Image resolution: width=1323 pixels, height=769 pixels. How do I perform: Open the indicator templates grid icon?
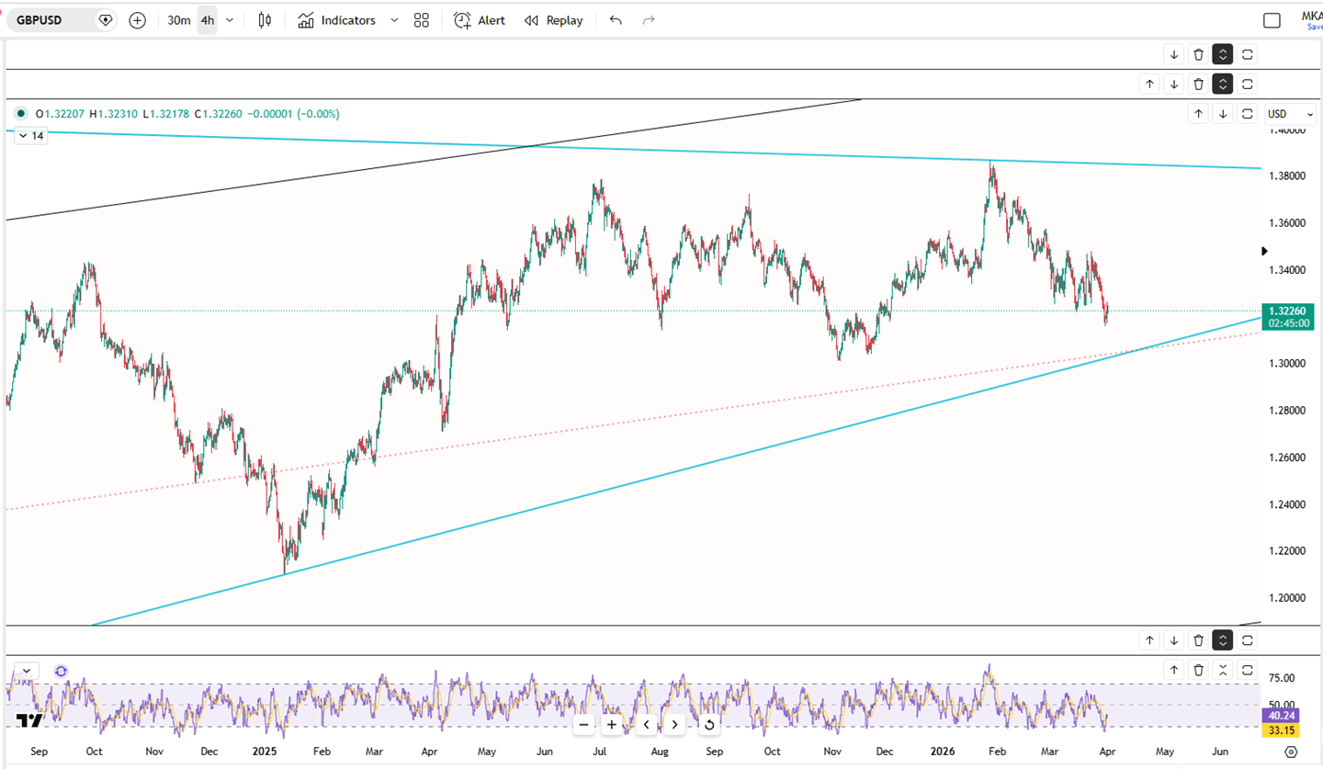(x=422, y=20)
